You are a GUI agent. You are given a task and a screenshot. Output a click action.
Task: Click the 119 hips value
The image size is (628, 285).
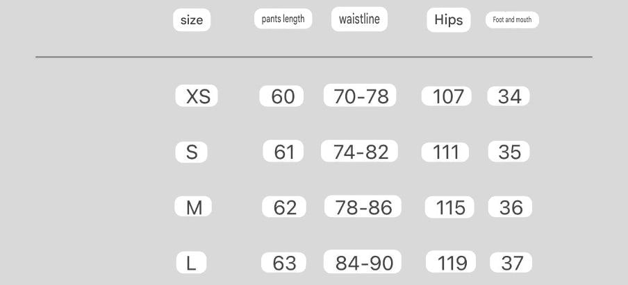coord(451,263)
